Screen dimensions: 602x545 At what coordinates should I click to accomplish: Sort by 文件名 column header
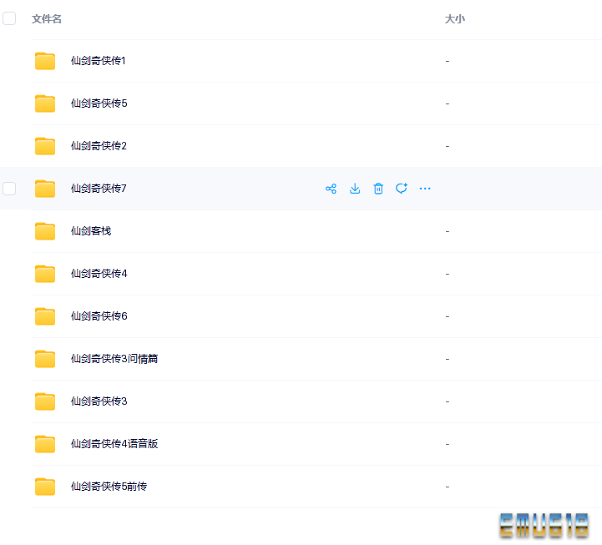(x=47, y=19)
